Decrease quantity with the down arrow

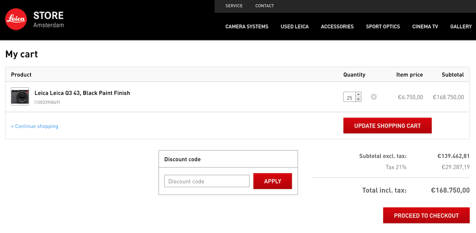[x=358, y=99]
